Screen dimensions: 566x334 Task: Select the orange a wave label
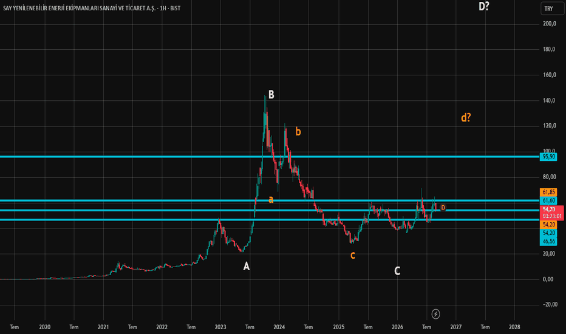(271, 199)
